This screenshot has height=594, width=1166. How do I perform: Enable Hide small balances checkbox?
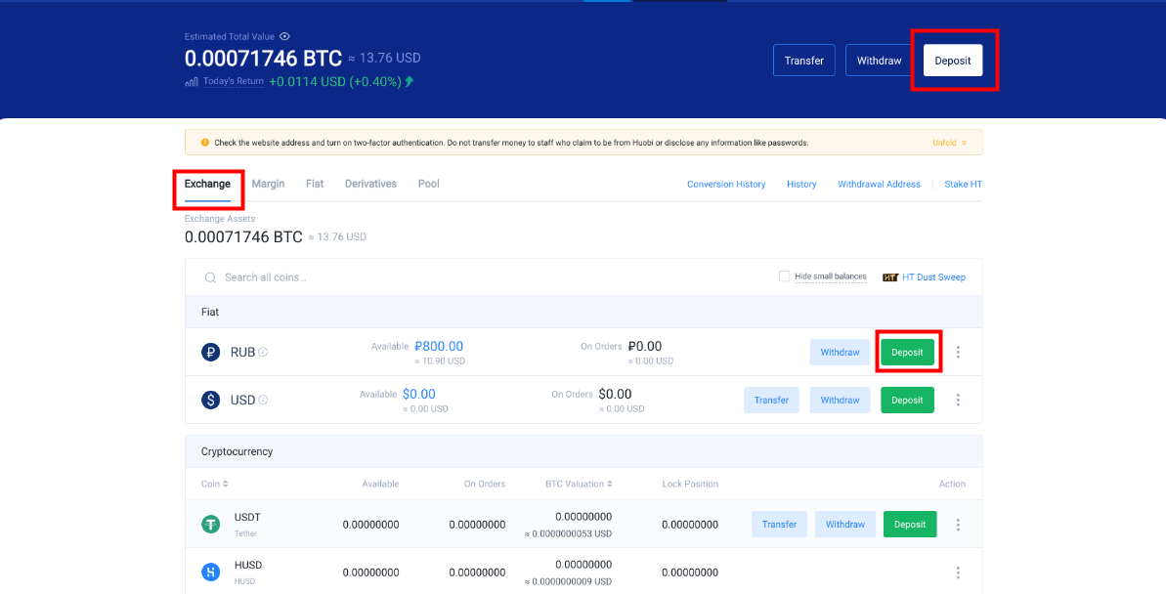coord(784,276)
